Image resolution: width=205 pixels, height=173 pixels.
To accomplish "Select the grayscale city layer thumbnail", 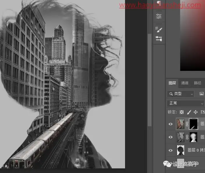I will (180, 137).
